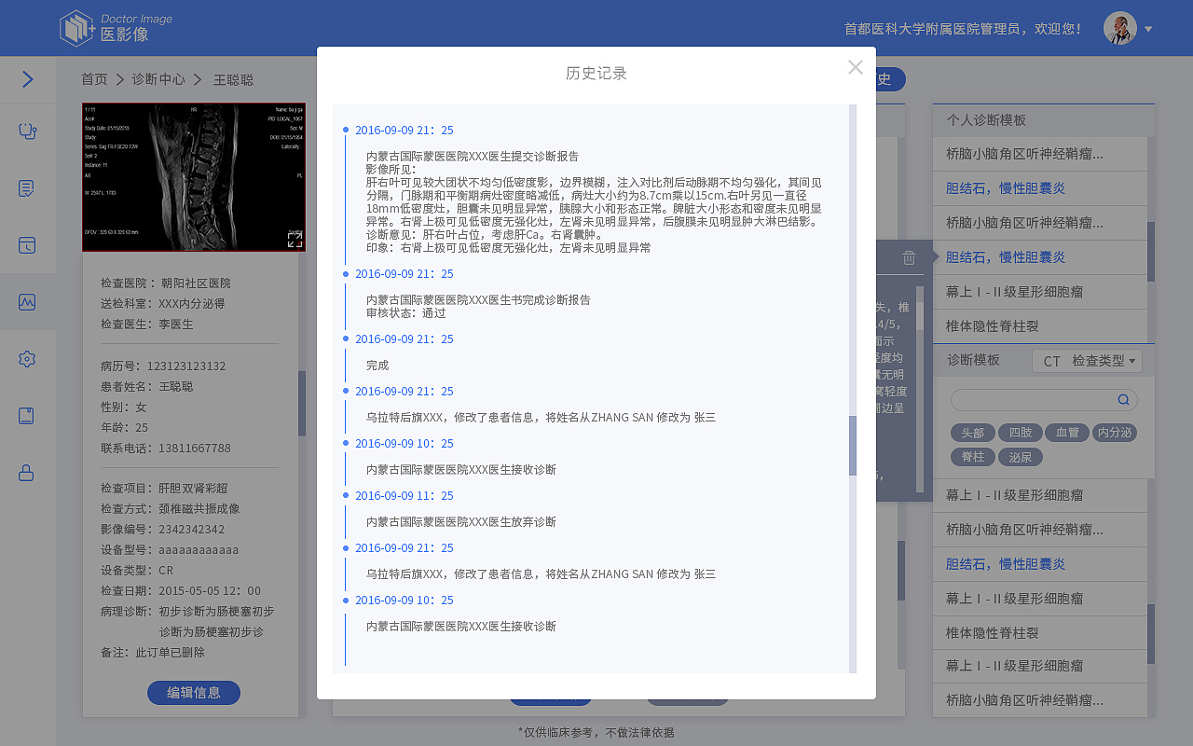Select the active imaging monitor icon in sidebar
This screenshot has width=1193, height=746.
28,302
